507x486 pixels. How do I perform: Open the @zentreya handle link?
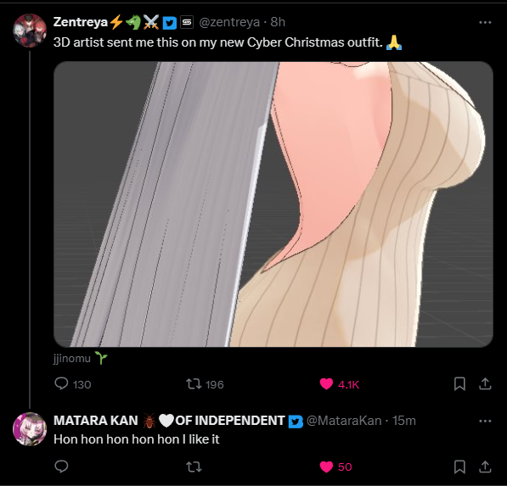coord(229,22)
